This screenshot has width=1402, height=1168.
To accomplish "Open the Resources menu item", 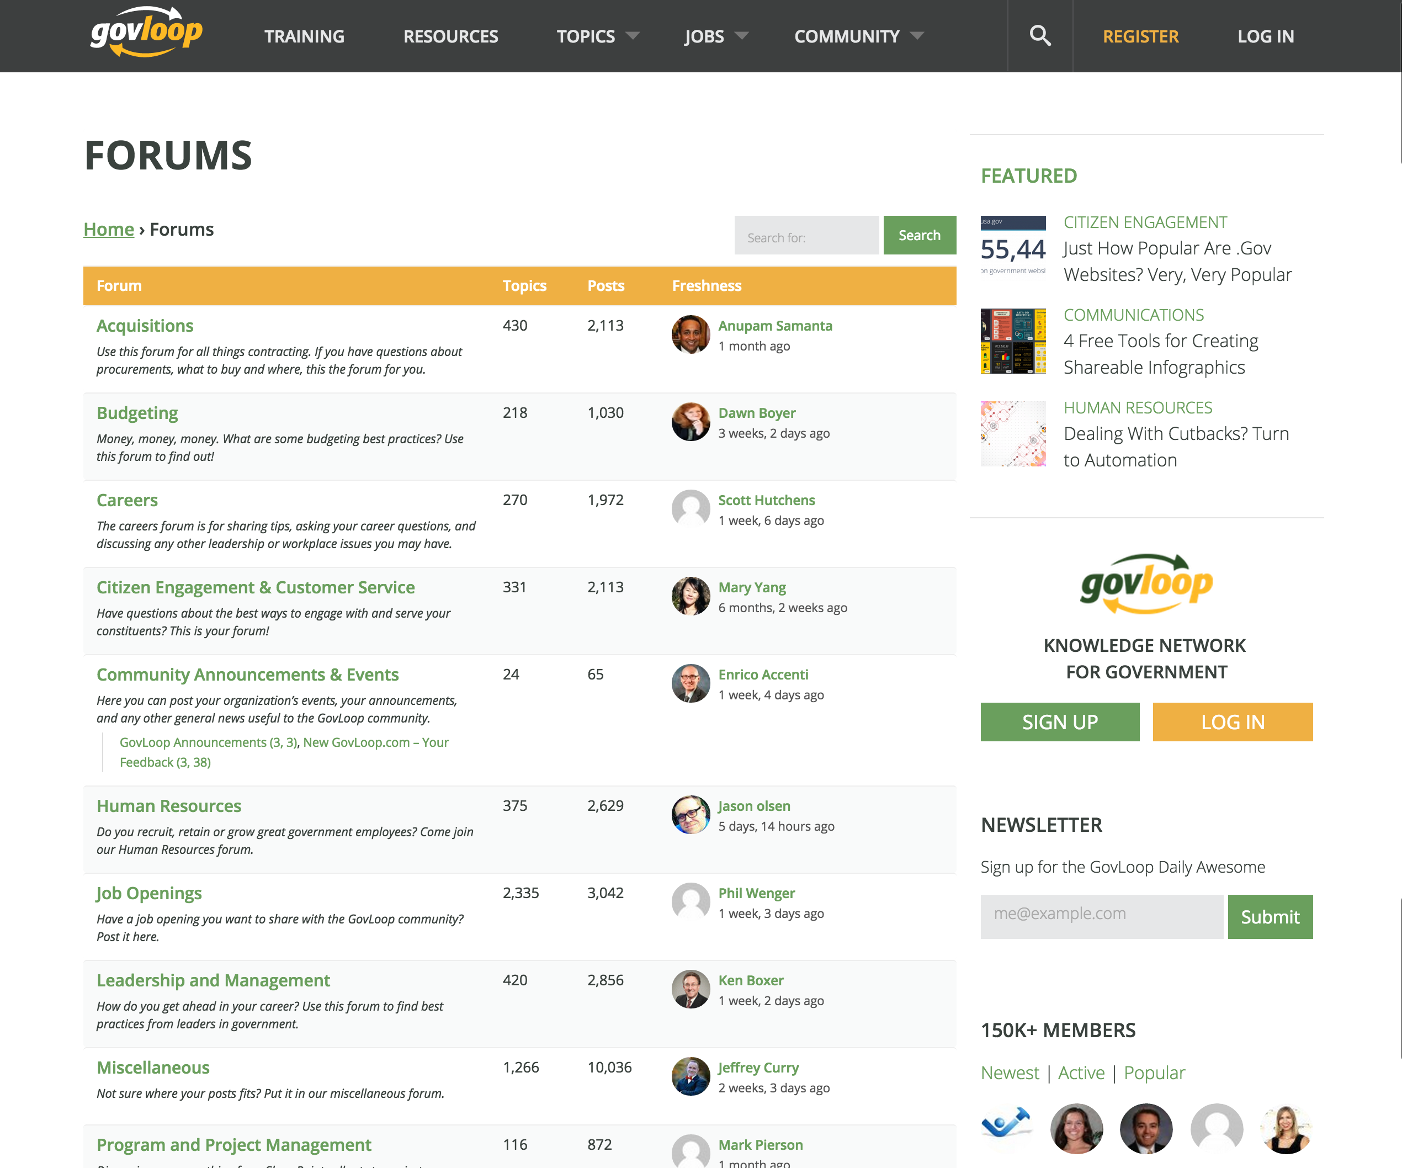I will (450, 36).
